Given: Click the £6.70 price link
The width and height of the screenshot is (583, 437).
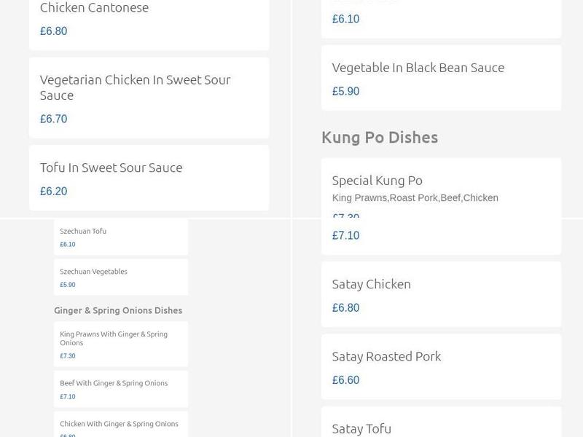Looking at the screenshot, I should pos(53,117).
